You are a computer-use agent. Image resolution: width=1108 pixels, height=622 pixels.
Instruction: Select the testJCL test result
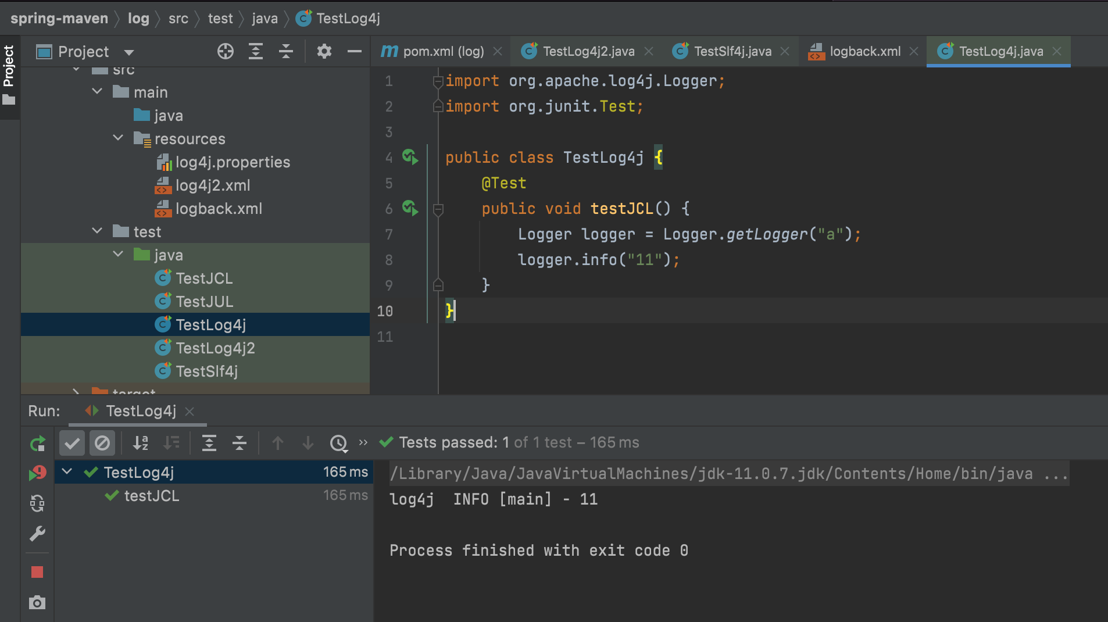point(151,496)
